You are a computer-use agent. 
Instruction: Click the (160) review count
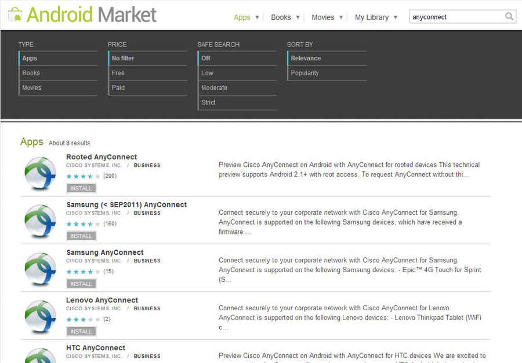(x=110, y=223)
